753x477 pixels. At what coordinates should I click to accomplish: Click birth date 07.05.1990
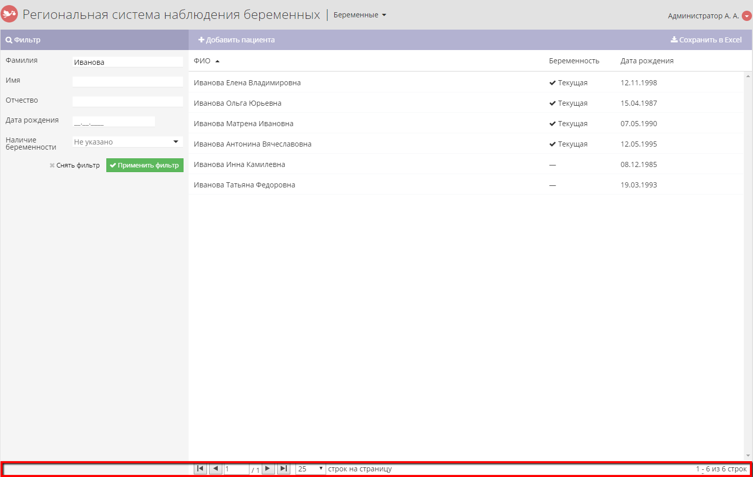[639, 124]
